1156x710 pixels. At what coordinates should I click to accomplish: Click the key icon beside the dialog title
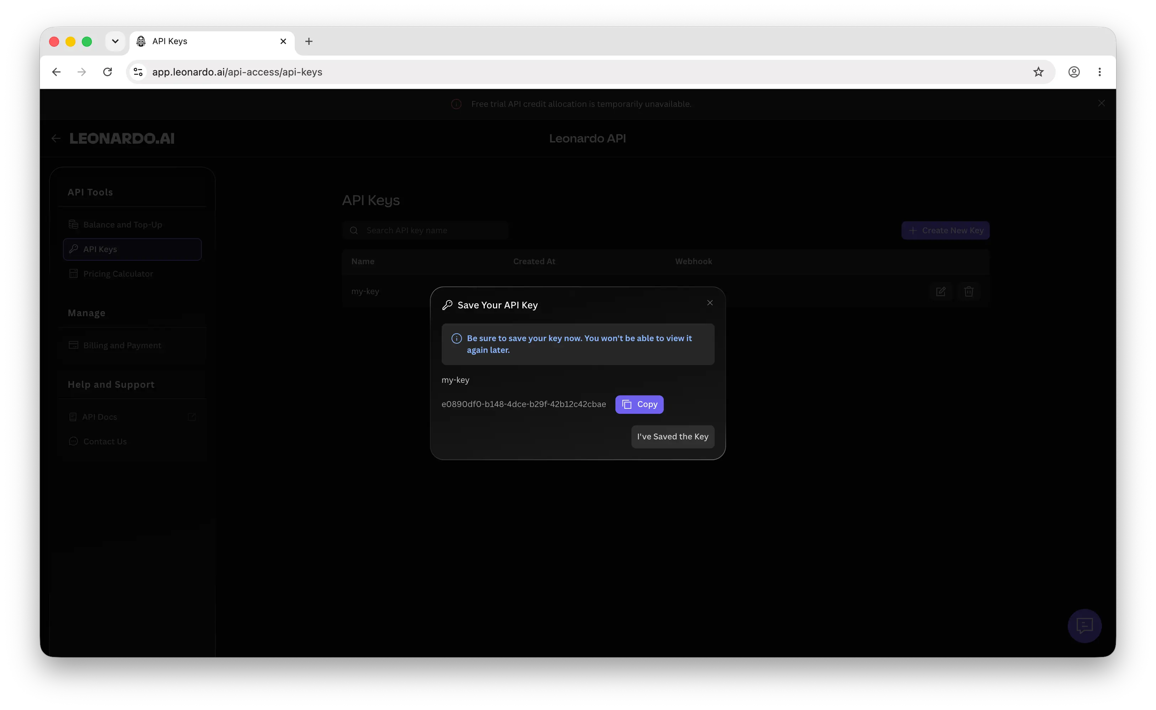pyautogui.click(x=447, y=305)
